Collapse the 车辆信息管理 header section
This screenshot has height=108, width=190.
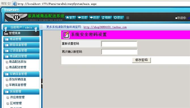21,74
